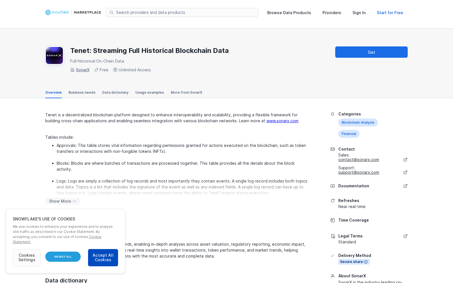The image size is (453, 283).
Task: Open Documentation external link icon
Action: [405, 186]
